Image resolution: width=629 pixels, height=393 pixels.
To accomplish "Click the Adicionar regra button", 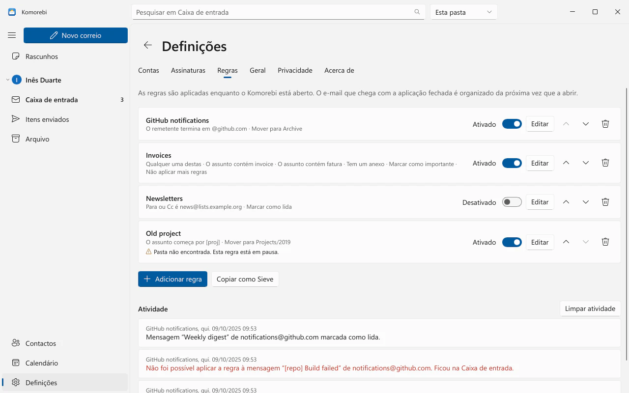I will click(172, 279).
